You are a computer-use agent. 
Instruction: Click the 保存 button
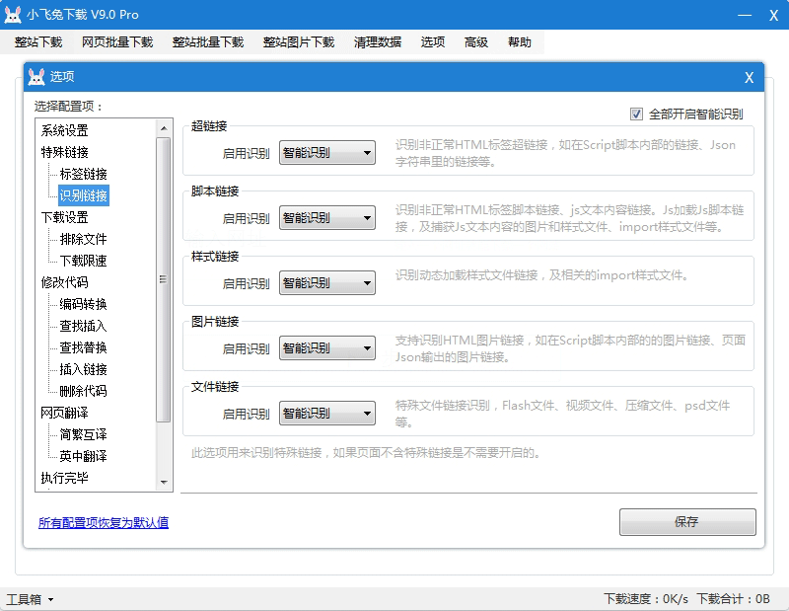687,522
